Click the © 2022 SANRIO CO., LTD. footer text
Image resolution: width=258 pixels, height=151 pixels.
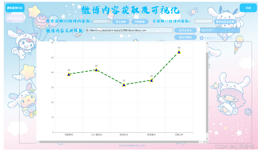[x=132, y=146]
